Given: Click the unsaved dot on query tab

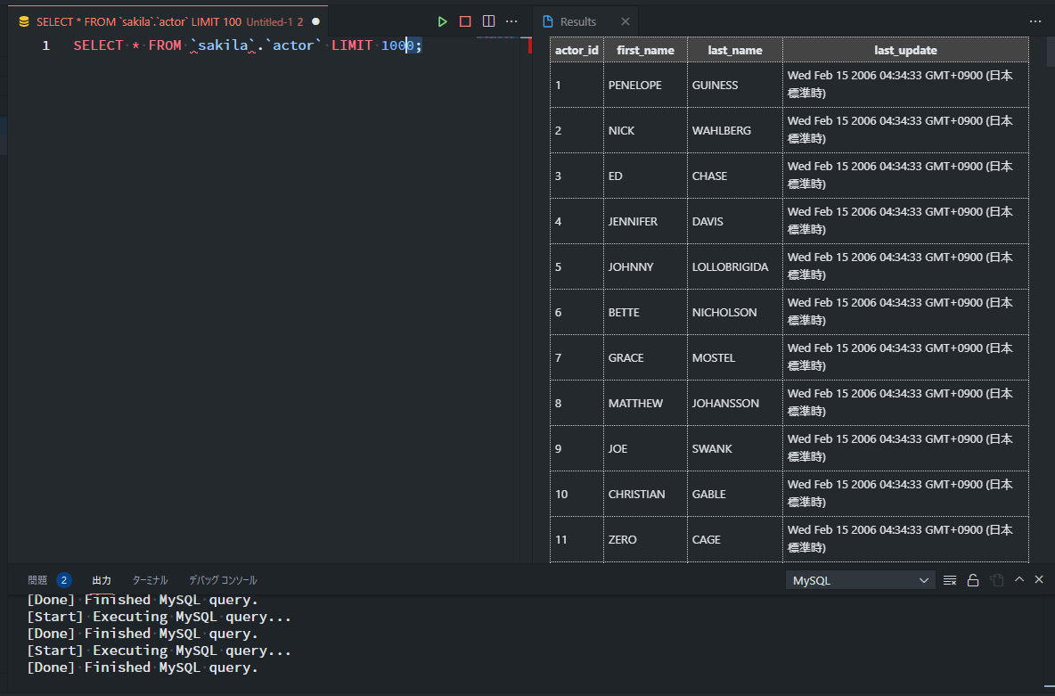Looking at the screenshot, I should (x=315, y=21).
